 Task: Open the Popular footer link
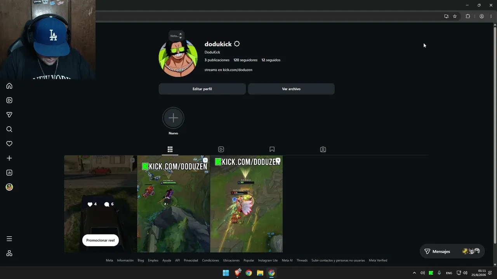point(249,260)
